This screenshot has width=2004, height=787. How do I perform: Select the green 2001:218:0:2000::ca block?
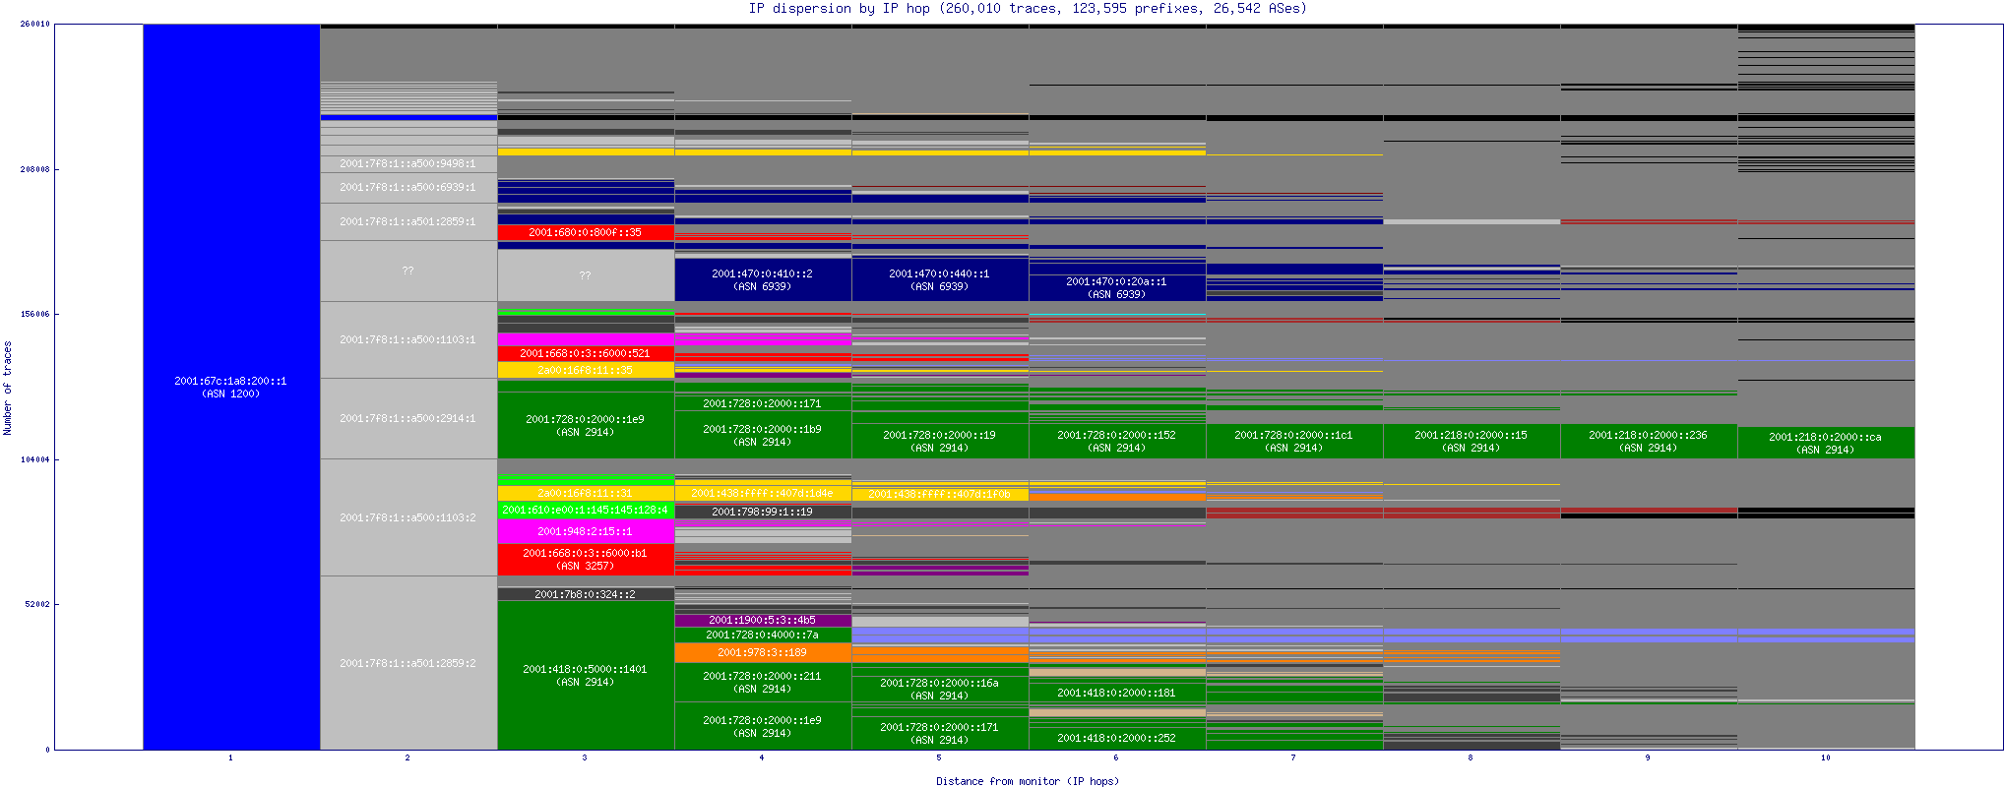tap(1826, 443)
